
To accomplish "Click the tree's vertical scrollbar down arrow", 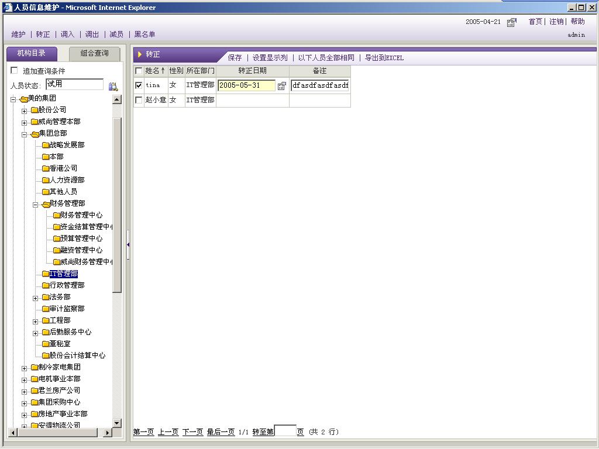I will (116, 423).
